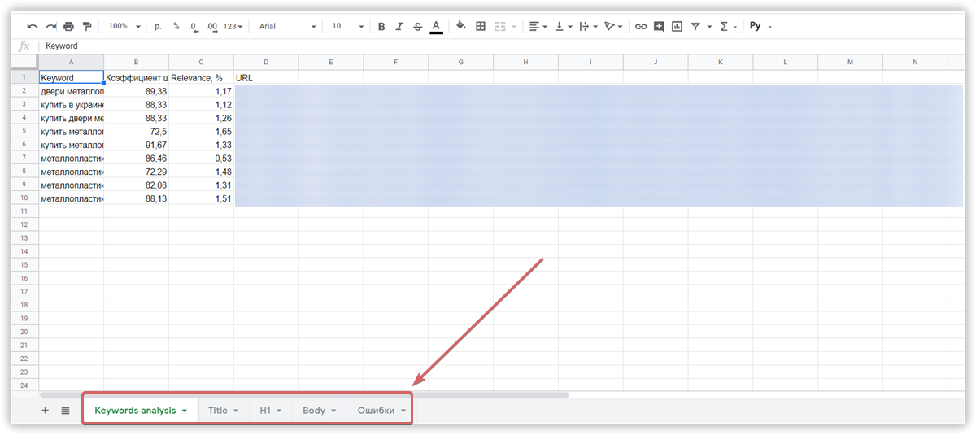The image size is (976, 435).
Task: Expand input tools options arrow
Action: [769, 26]
